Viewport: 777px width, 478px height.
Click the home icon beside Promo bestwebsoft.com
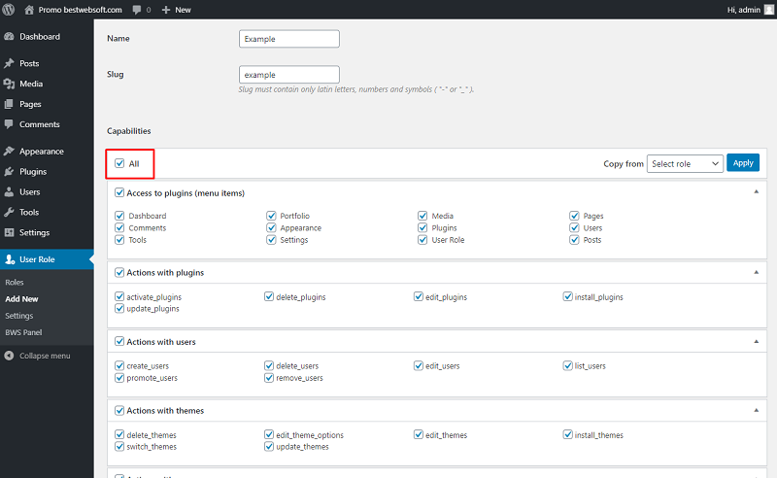(29, 10)
